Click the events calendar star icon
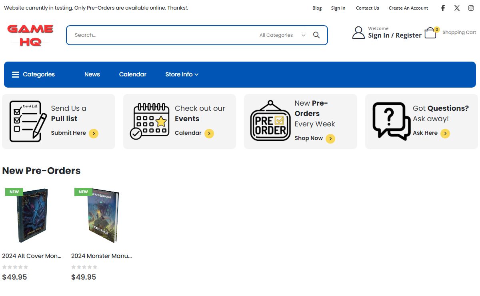This screenshot has width=480, height=296. (x=149, y=121)
